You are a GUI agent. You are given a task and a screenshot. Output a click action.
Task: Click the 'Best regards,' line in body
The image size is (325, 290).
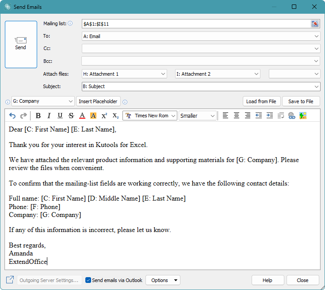[27, 245]
